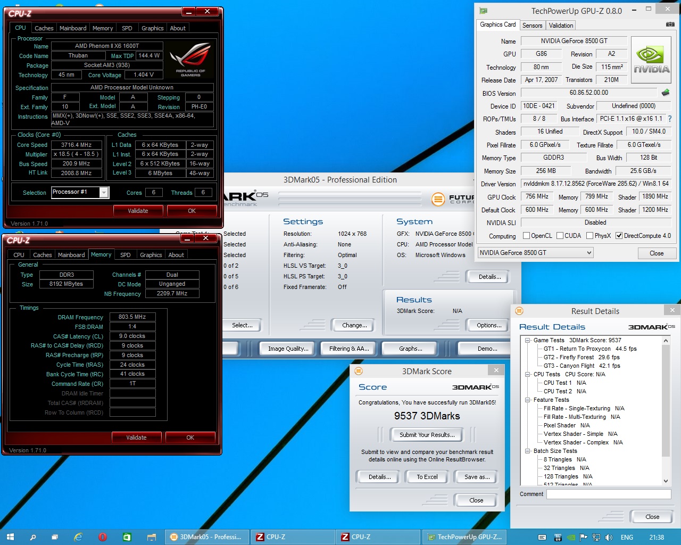Switch to Caches tab in top CPU-Z window
The image size is (681, 545).
click(44, 28)
